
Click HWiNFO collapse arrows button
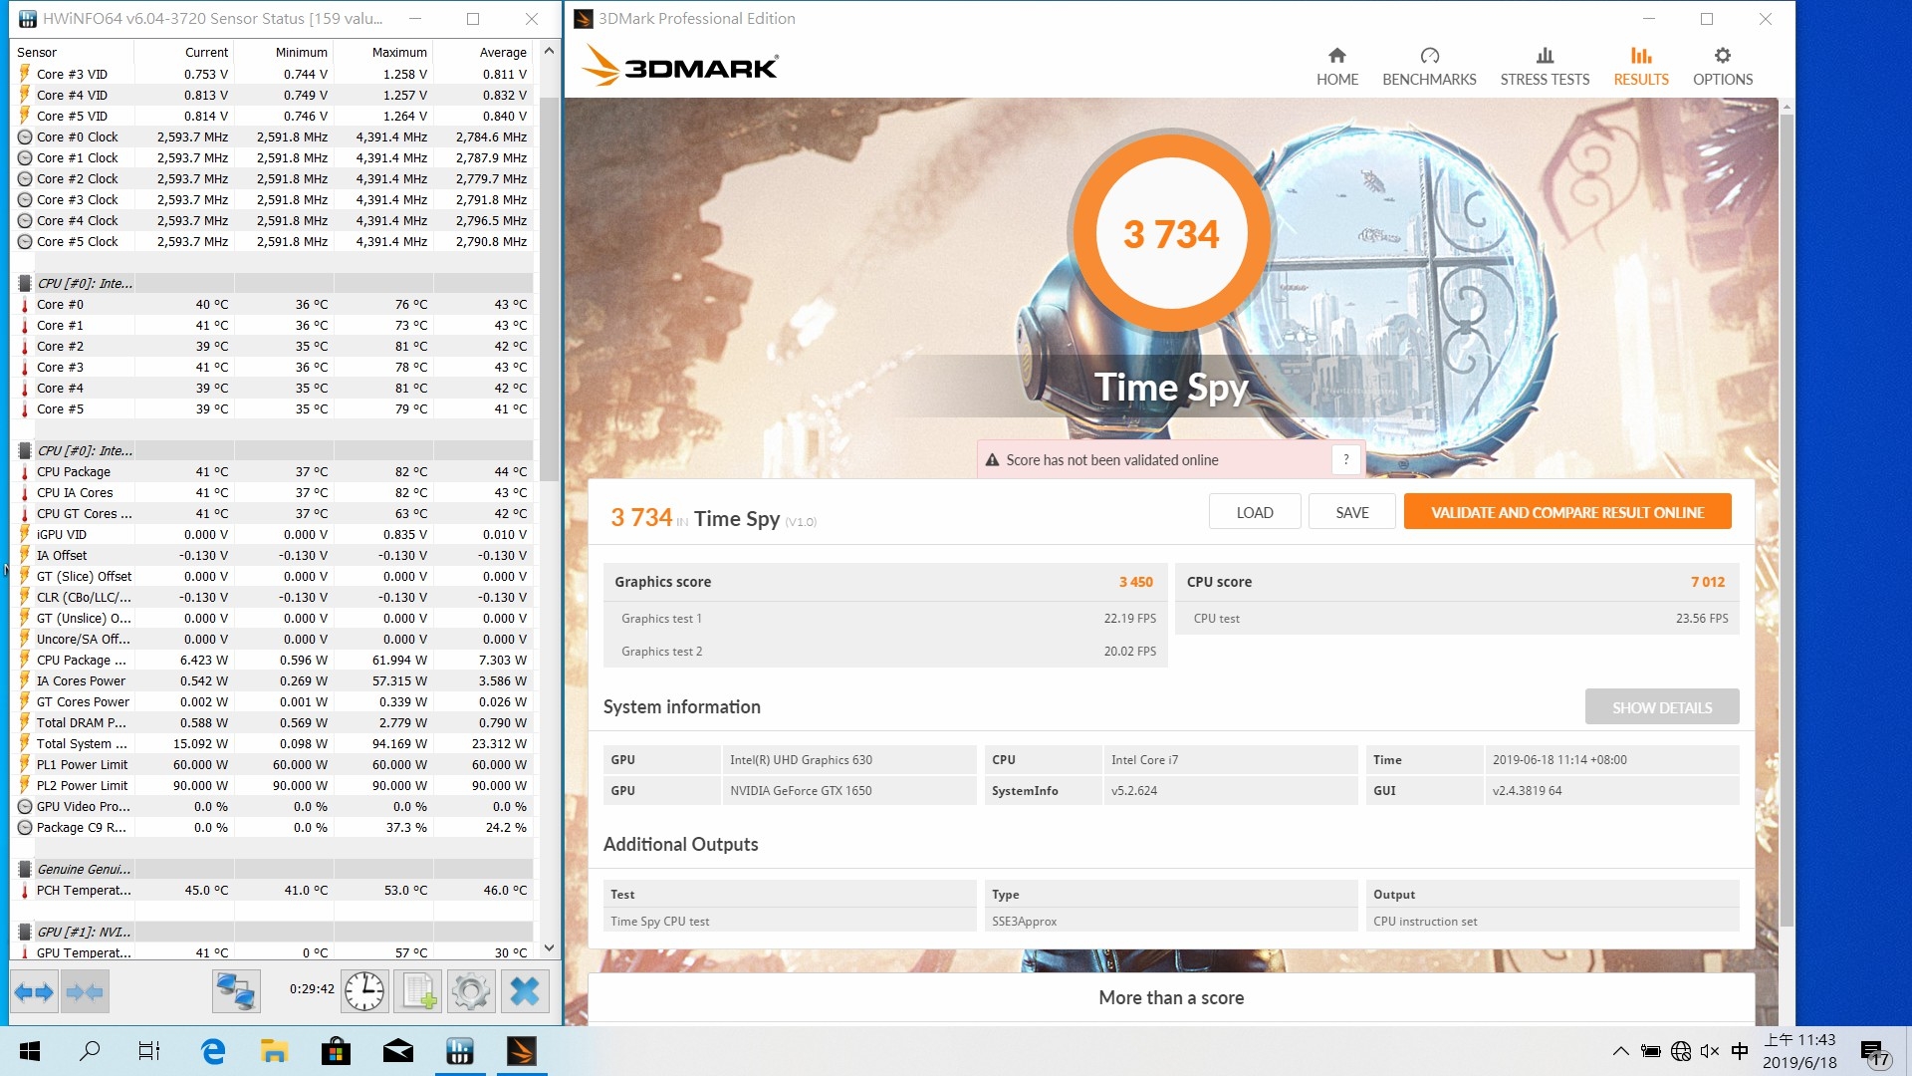[x=85, y=991]
